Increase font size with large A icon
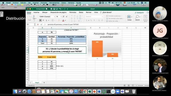This screenshot has width=171, height=96. tap(64, 17)
